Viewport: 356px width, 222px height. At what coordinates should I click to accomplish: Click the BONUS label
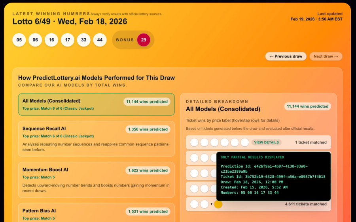click(x=125, y=40)
